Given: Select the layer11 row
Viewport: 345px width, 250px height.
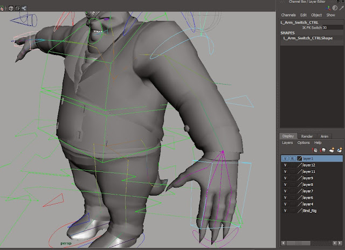Looking at the screenshot, I should (312, 171).
